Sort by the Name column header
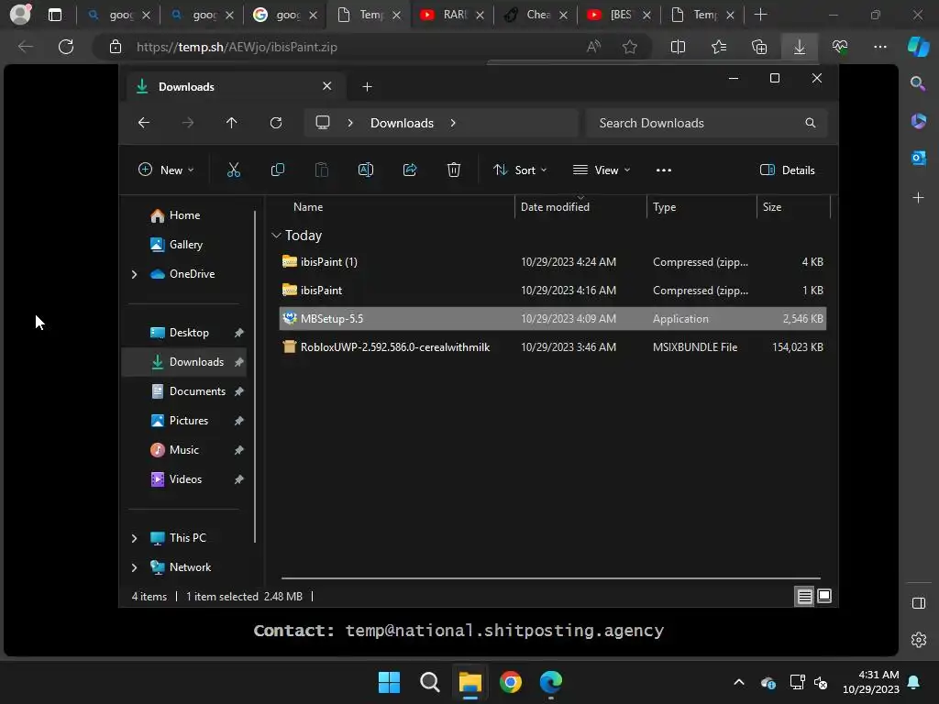 pyautogui.click(x=308, y=207)
